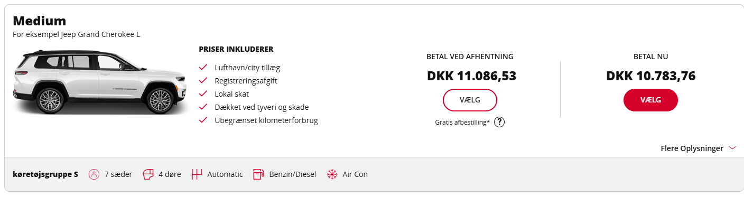
Task: Open the Gratis afbestilling question mark help
Action: pos(499,122)
